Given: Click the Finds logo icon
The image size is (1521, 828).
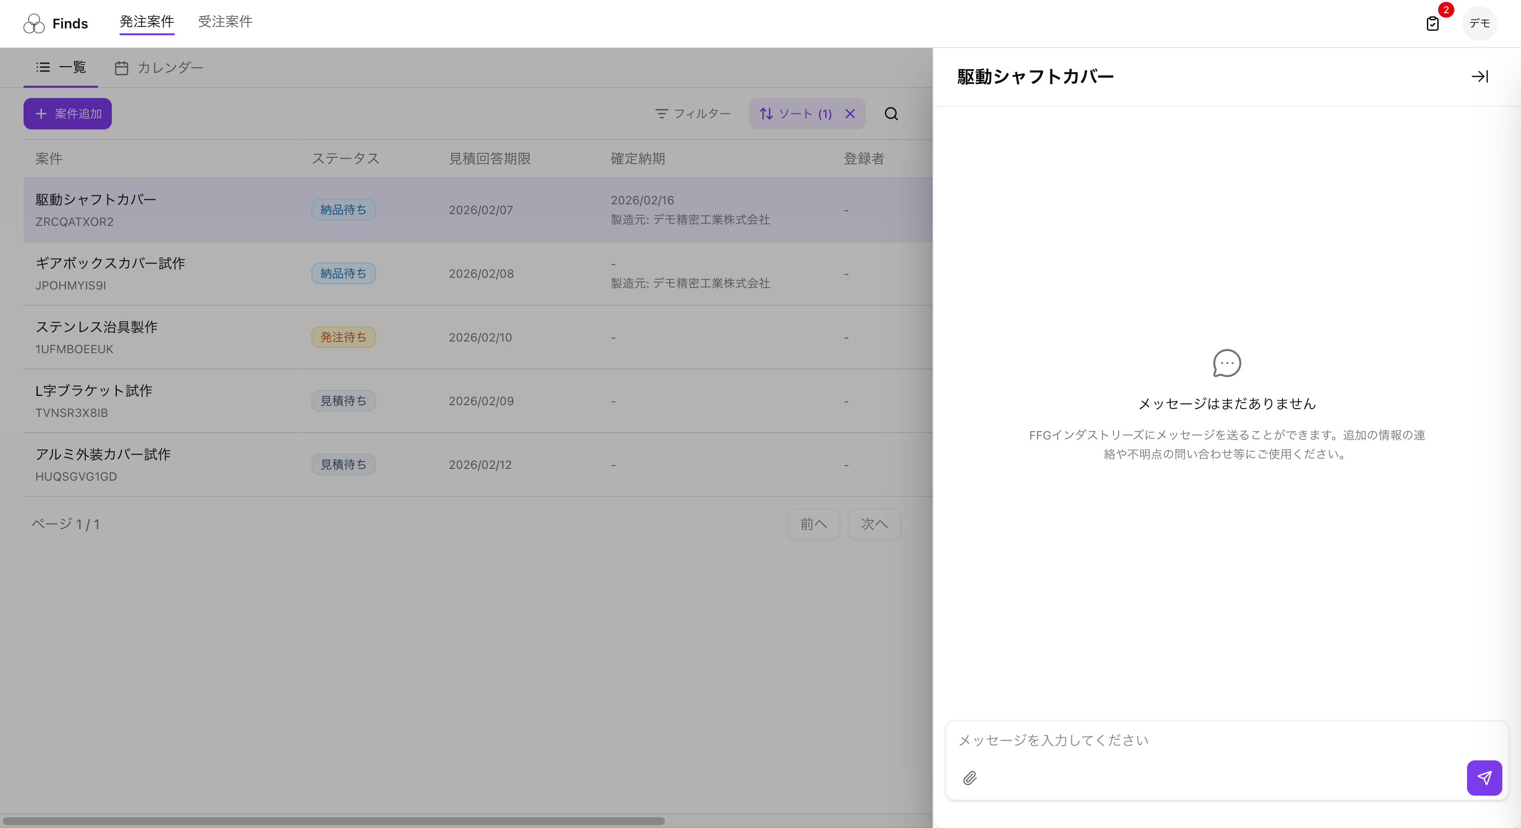Looking at the screenshot, I should click(x=34, y=23).
